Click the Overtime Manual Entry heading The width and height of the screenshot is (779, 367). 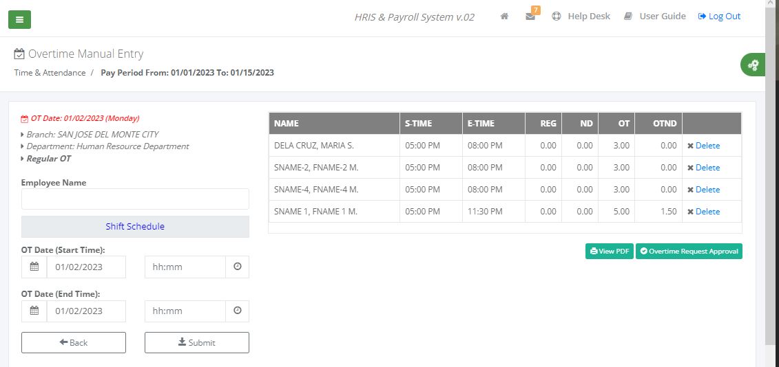tap(85, 54)
